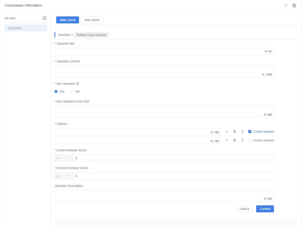Delete the first option with trash icon
Image resolution: width=302 pixels, height=227 pixels.
[x=234, y=132]
